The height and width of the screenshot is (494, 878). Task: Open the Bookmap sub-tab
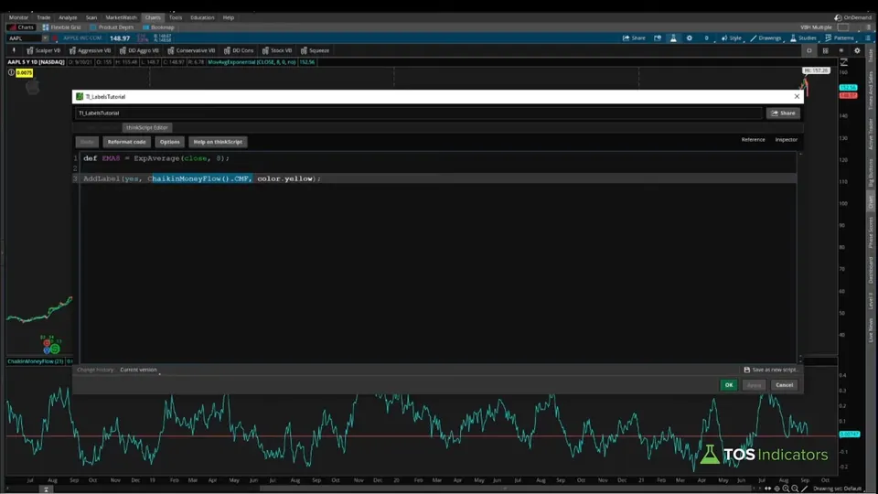point(158,27)
